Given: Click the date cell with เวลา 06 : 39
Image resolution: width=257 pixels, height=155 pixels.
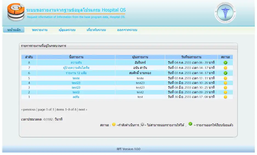Looking at the screenshot, I should click(x=191, y=63).
